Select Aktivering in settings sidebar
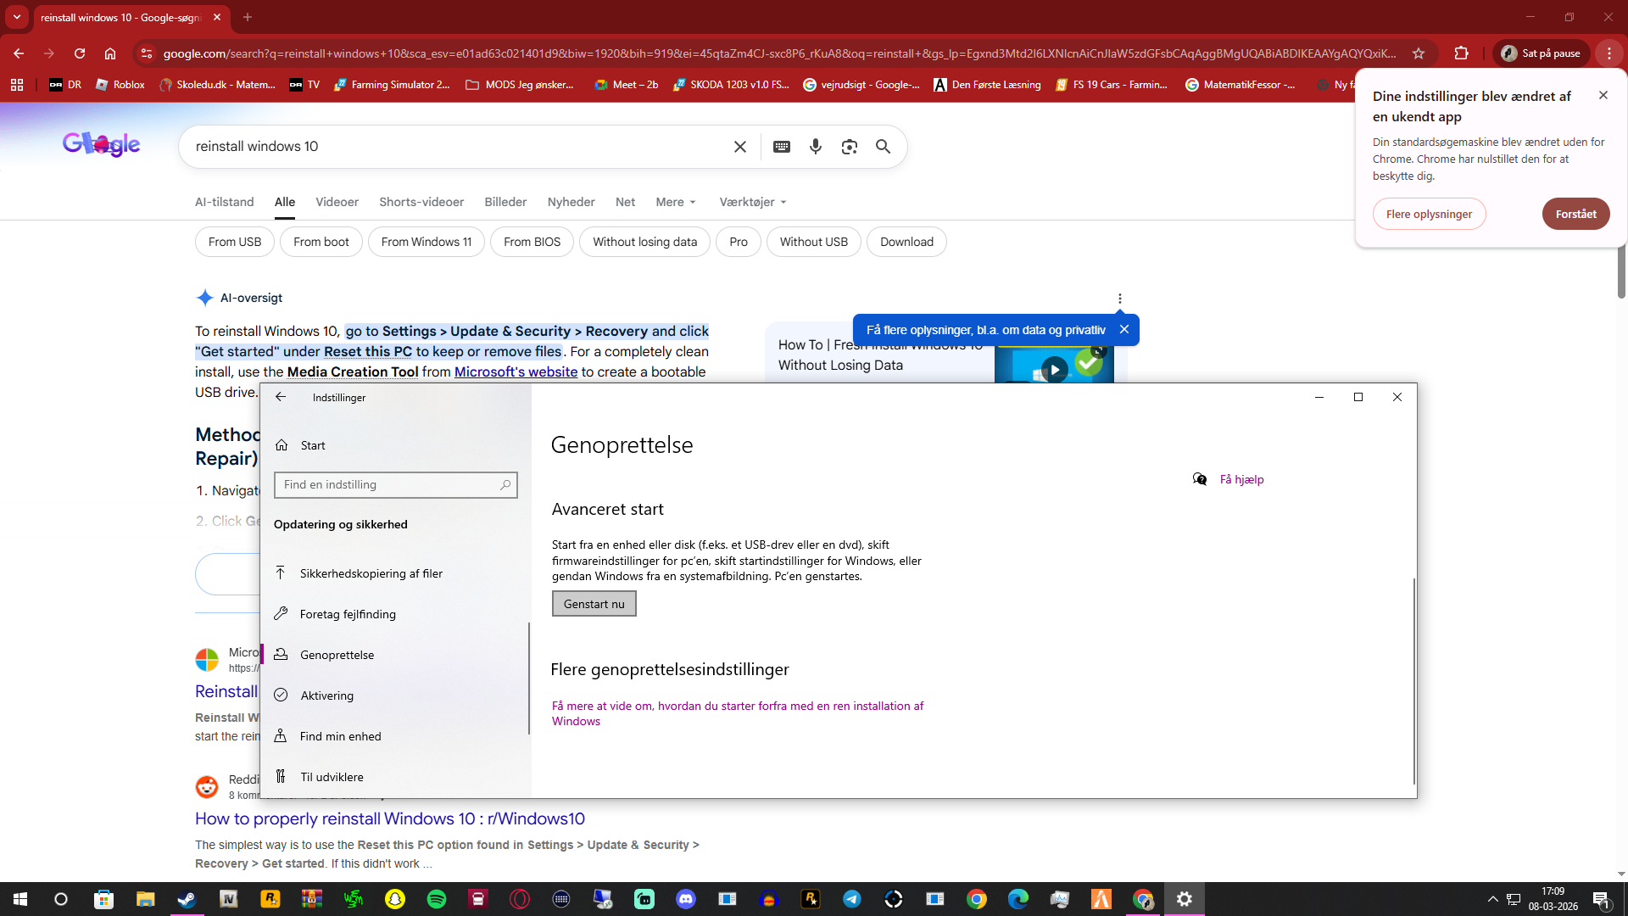1628x916 pixels. 326,695
